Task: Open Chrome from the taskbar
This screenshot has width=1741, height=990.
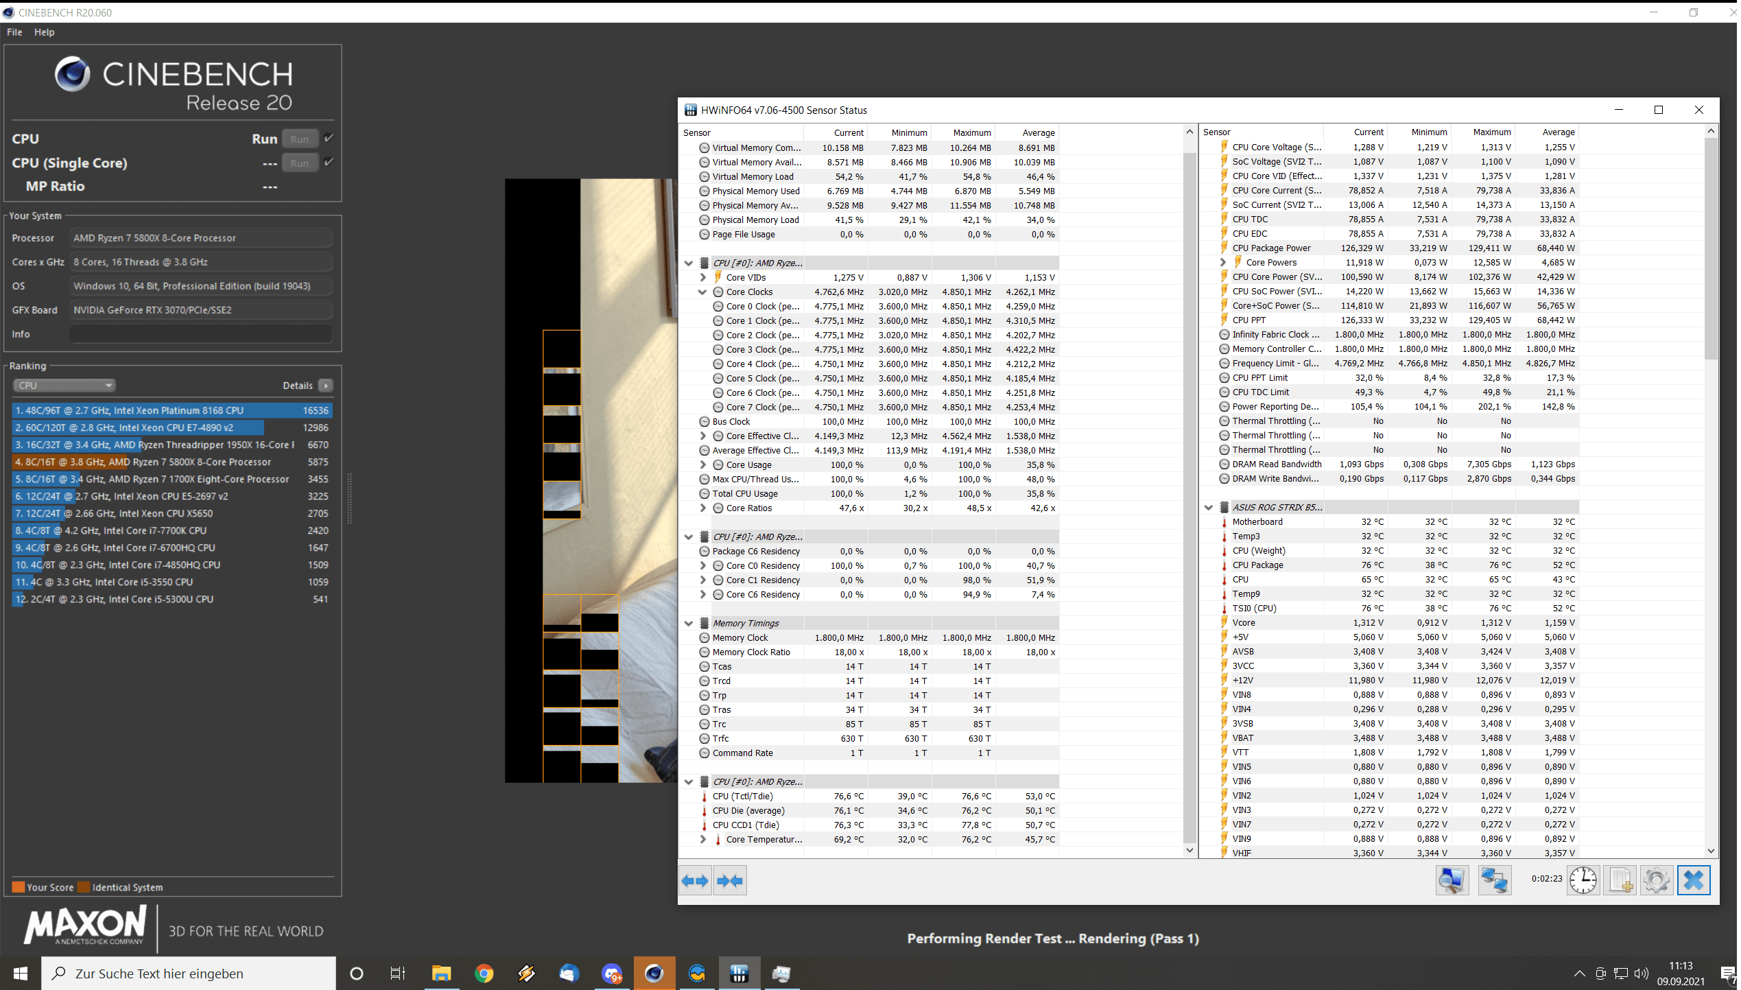Action: 484,973
